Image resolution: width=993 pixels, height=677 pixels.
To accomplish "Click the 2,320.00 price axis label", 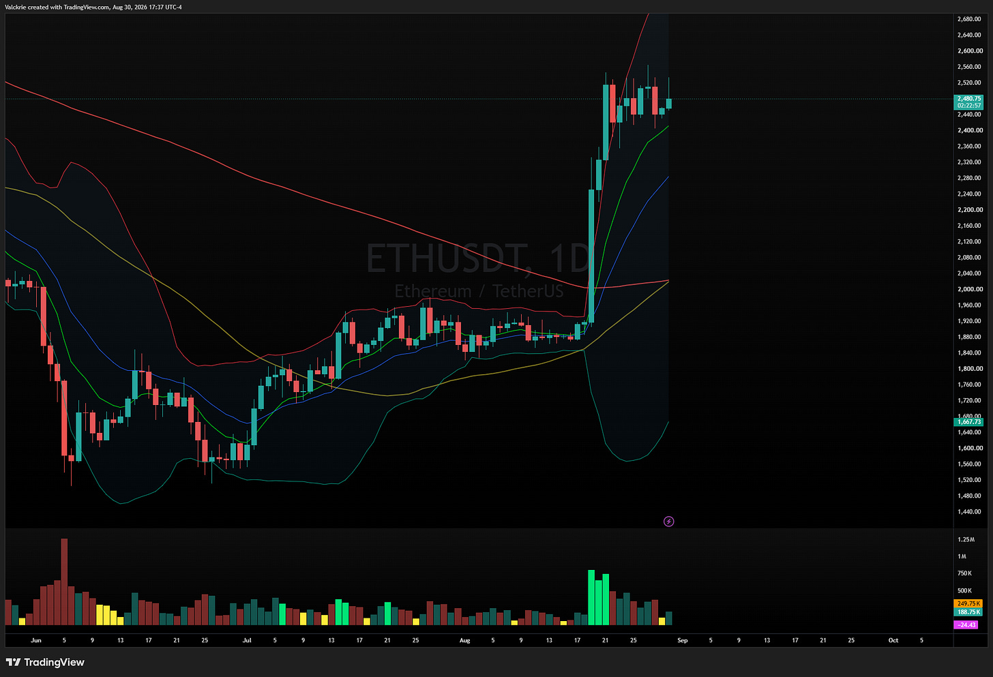I will (969, 162).
